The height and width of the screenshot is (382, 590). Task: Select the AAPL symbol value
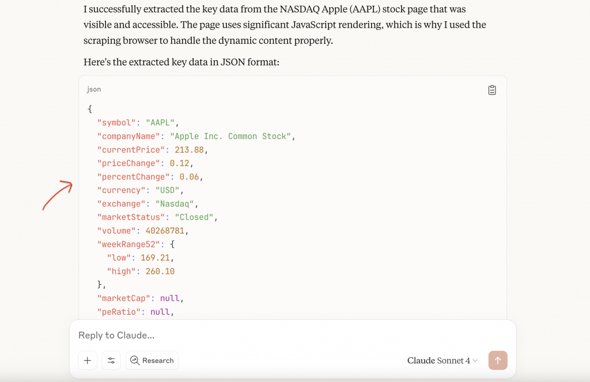(x=160, y=122)
